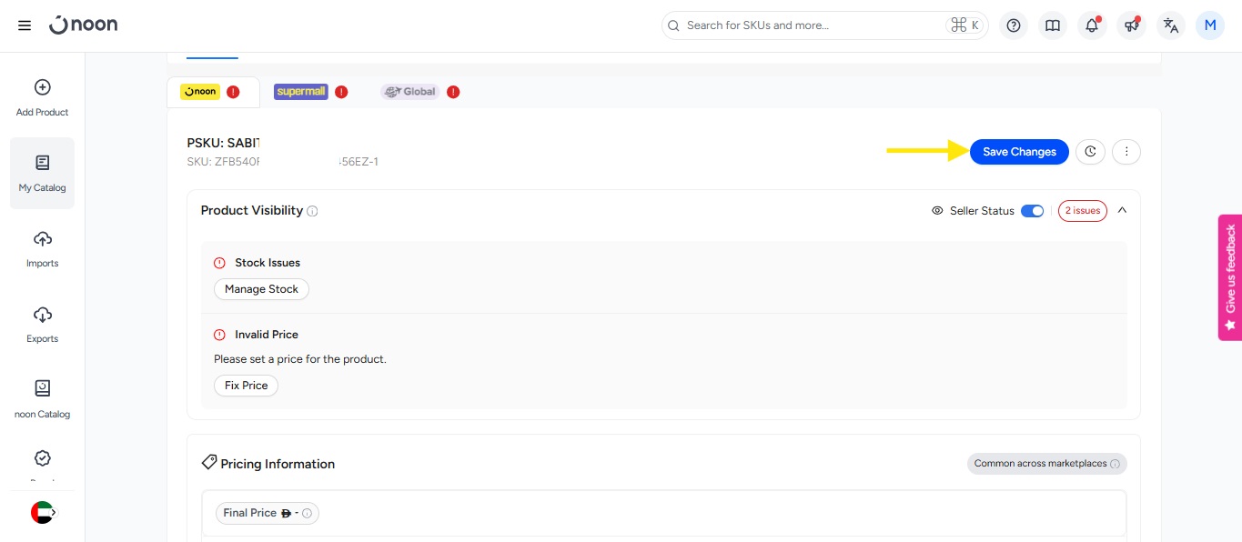Open the notifications bell

click(1092, 25)
